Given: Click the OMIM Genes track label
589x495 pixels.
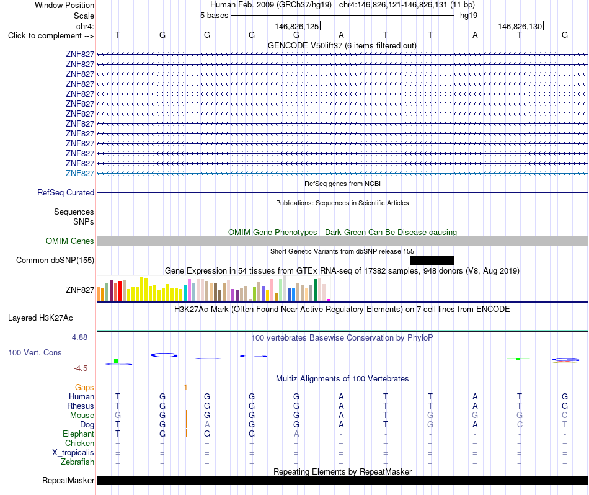Looking at the screenshot, I should (69, 241).
